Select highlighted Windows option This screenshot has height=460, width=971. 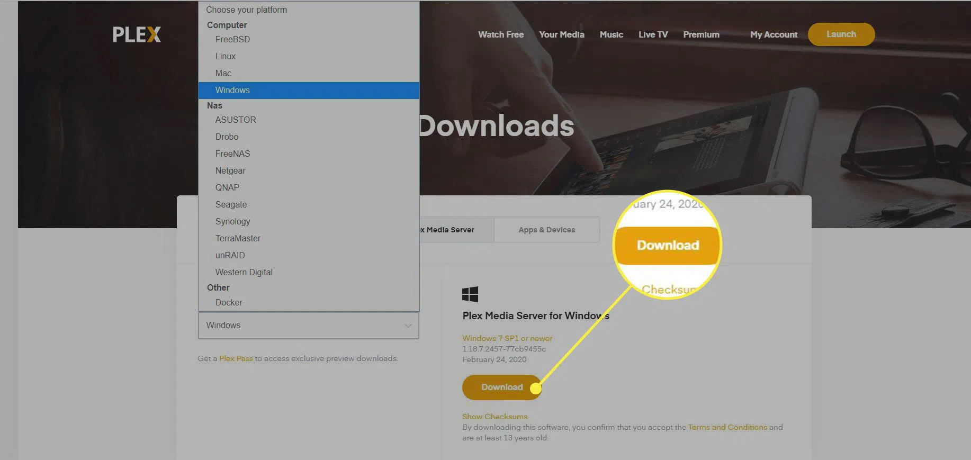tap(309, 90)
